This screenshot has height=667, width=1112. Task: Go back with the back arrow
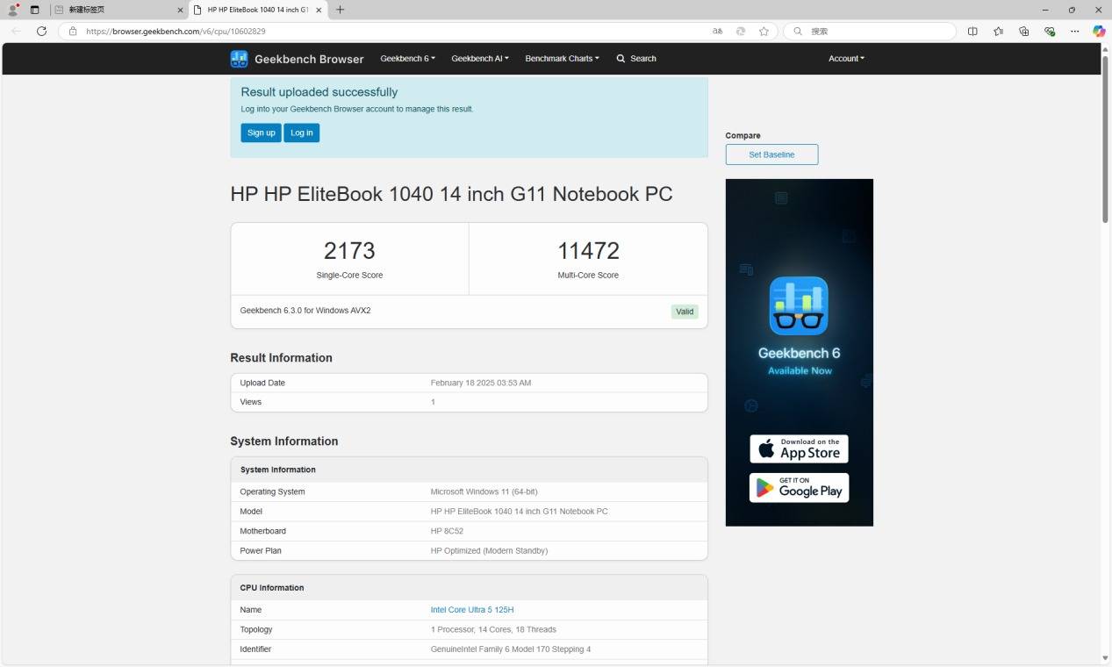click(x=16, y=31)
